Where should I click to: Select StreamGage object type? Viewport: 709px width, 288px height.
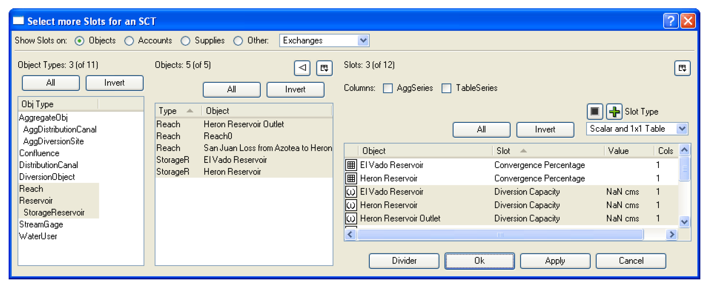tap(41, 225)
